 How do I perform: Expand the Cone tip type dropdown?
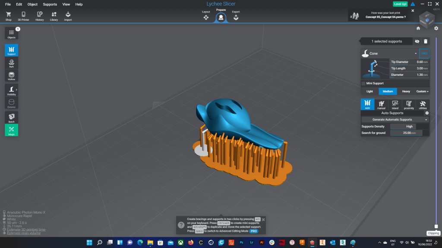pyautogui.click(x=415, y=53)
